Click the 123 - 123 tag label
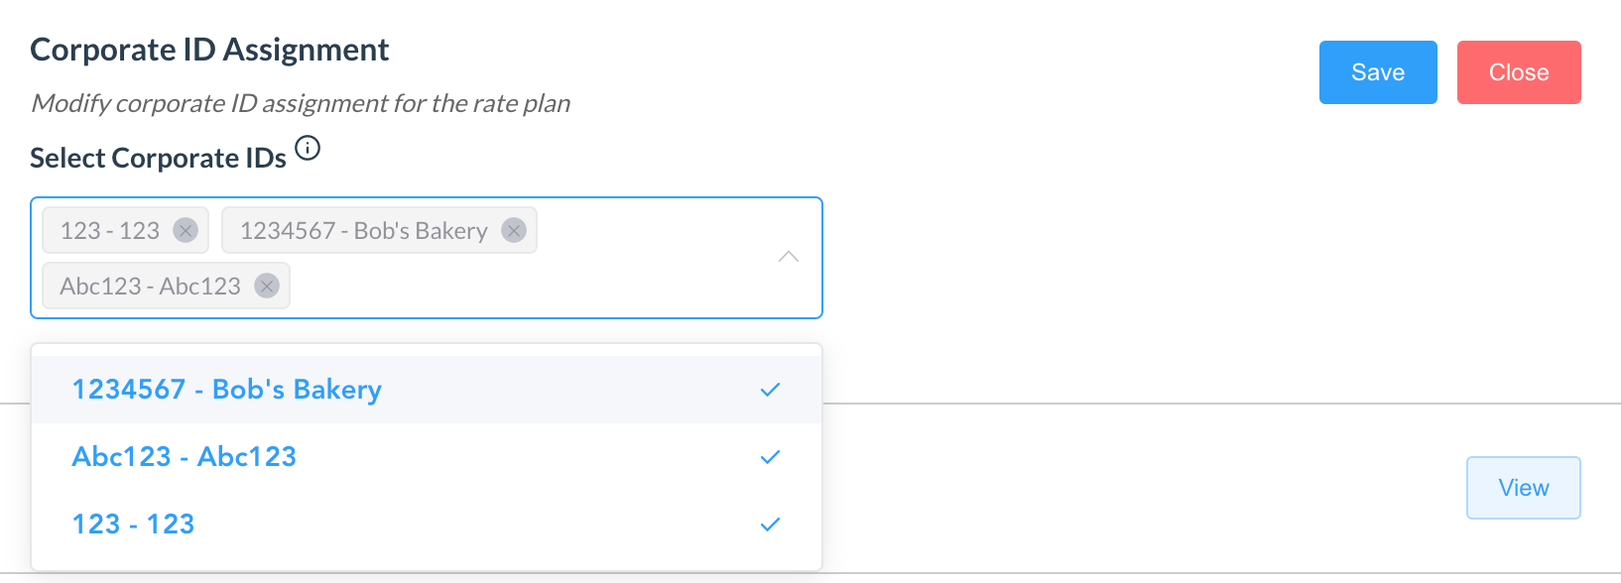The image size is (1622, 583). point(109,231)
